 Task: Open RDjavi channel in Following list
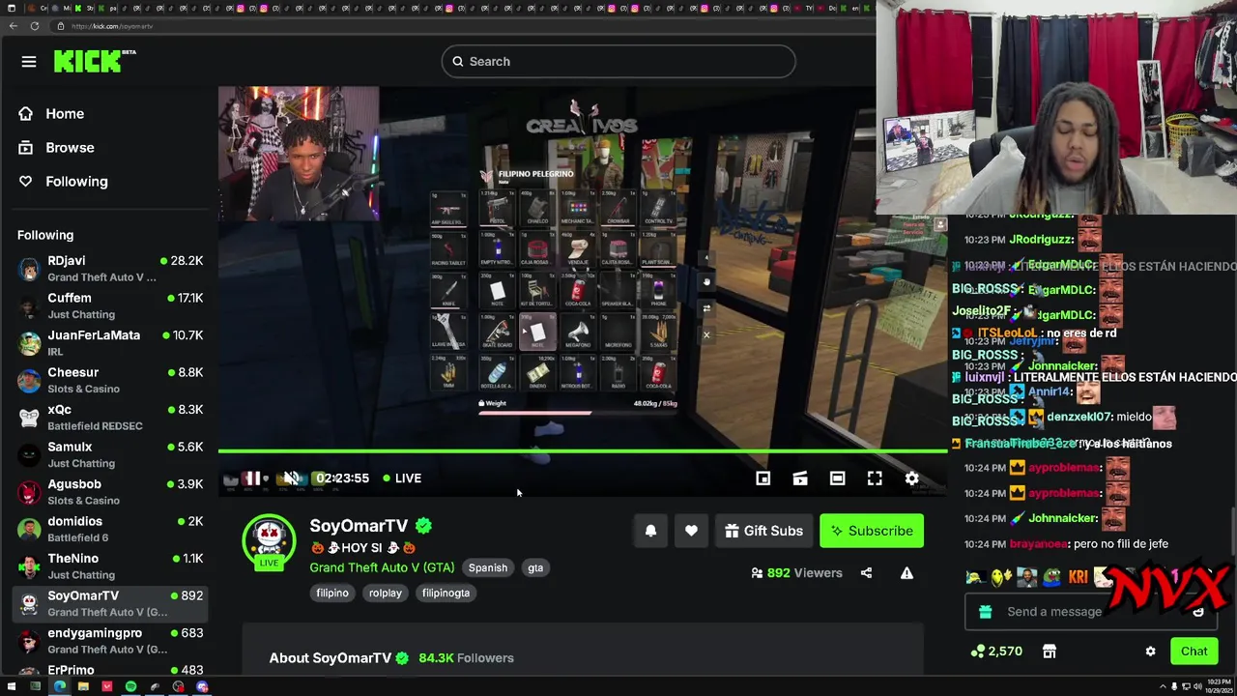coord(111,269)
